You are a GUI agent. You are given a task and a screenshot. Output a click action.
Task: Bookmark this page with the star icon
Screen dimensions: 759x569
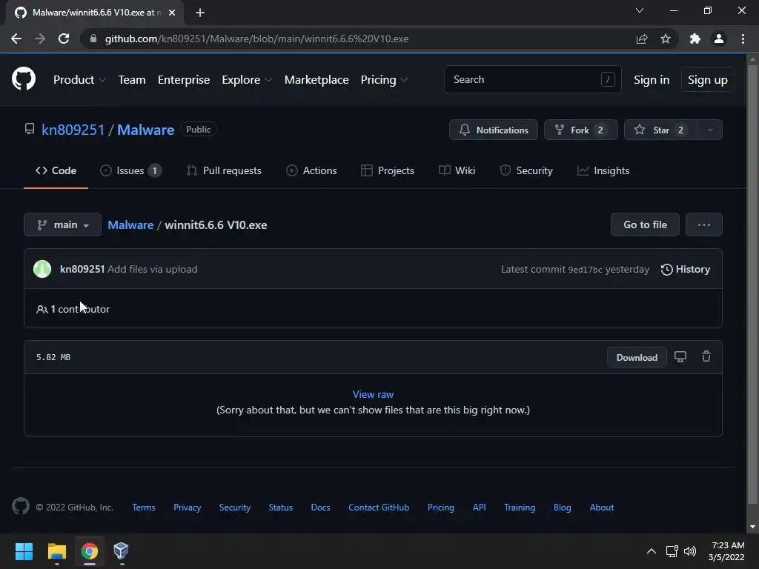pyautogui.click(x=666, y=39)
